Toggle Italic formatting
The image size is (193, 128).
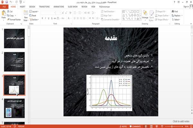click(45, 18)
